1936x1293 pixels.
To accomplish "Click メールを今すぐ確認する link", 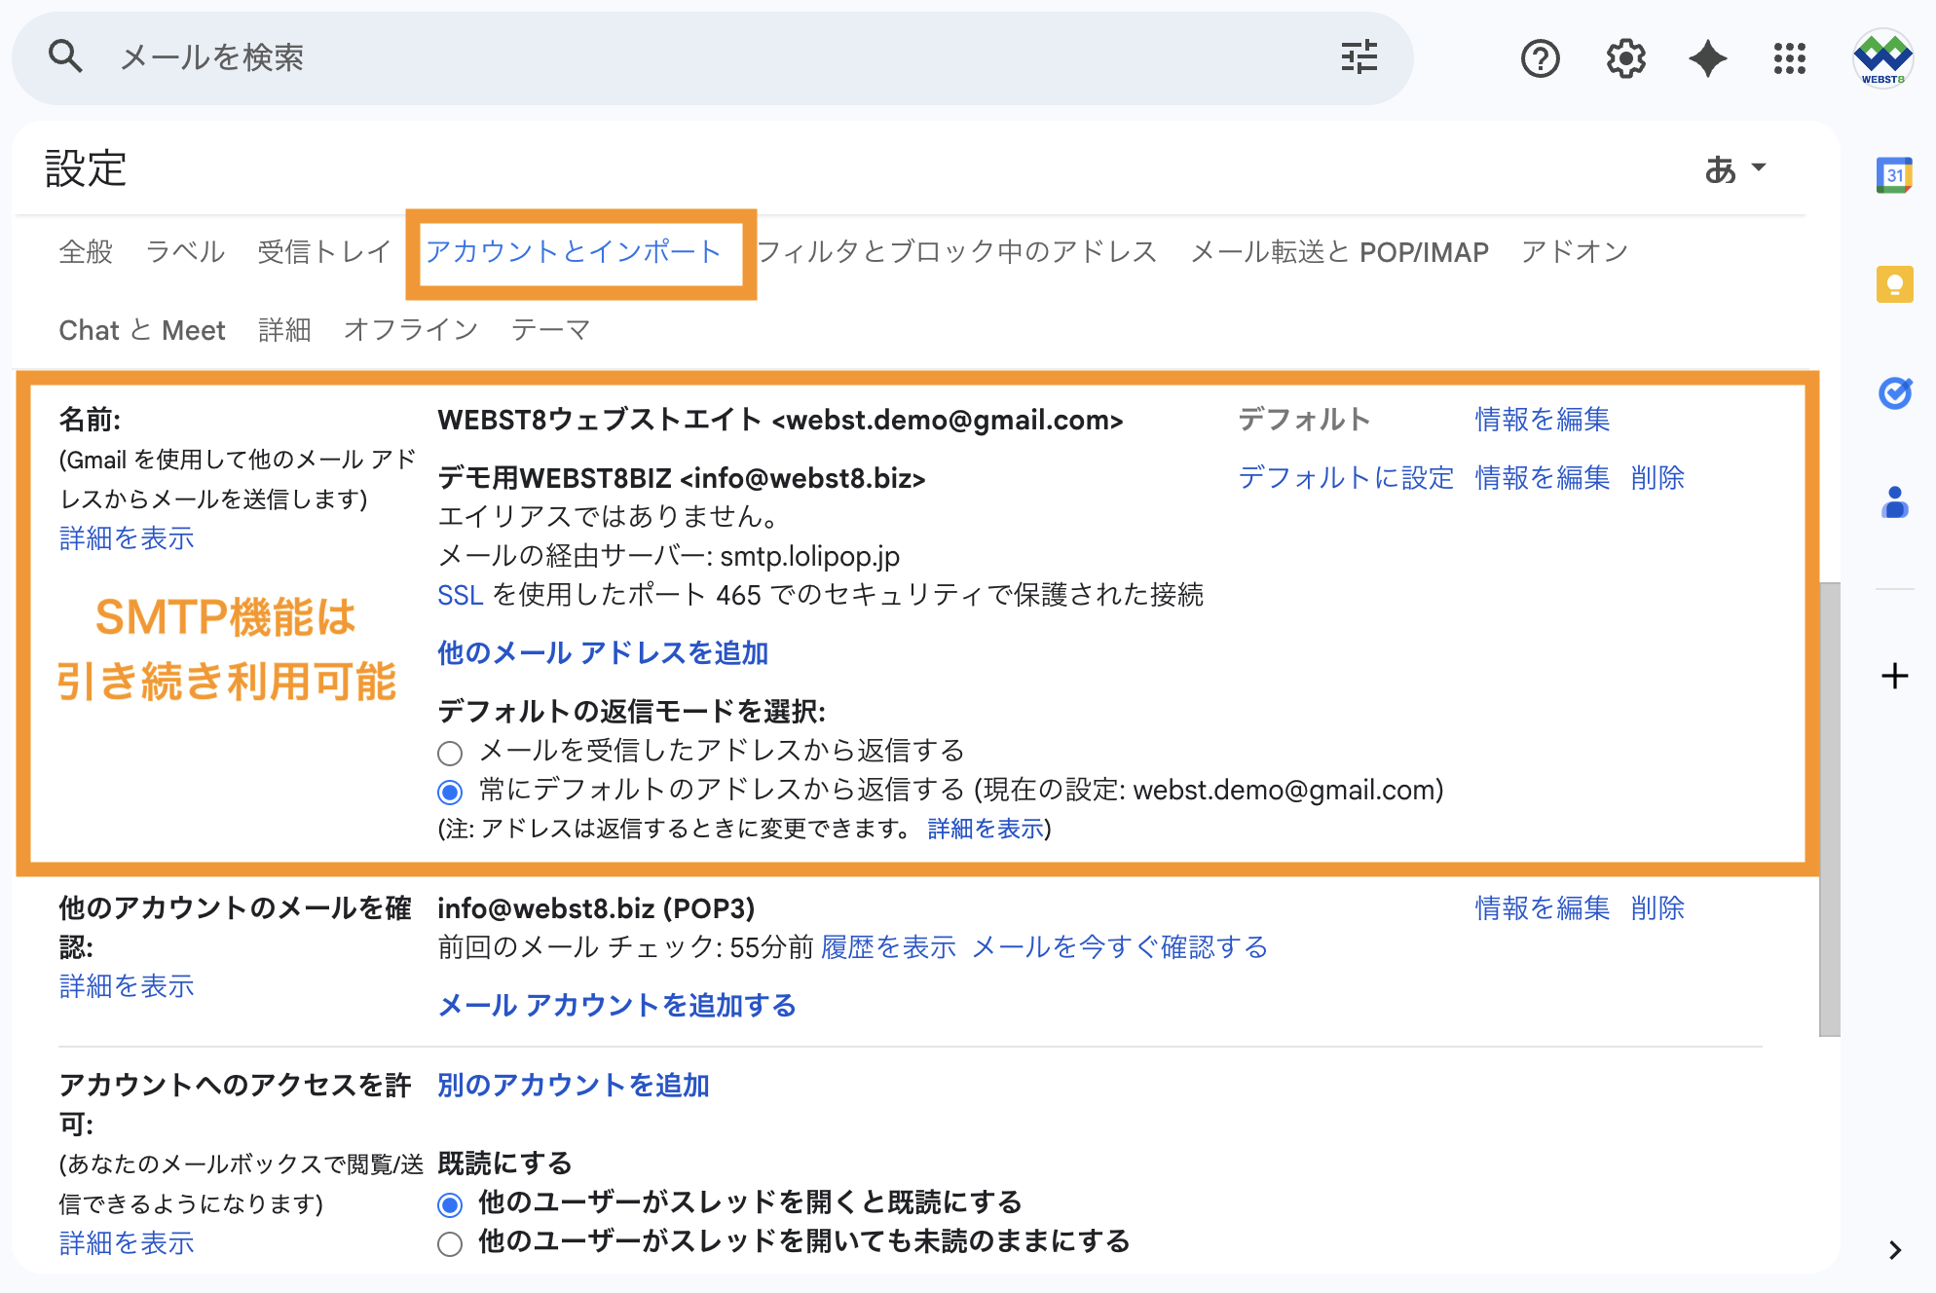I will [x=1120, y=947].
